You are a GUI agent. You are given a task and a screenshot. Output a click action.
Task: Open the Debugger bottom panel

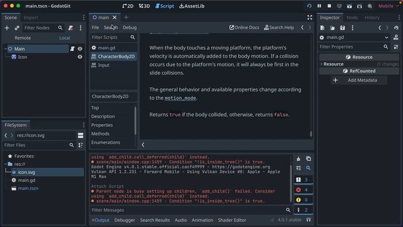click(125, 220)
